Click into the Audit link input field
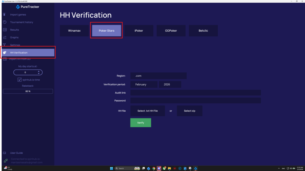The height and width of the screenshot is (171, 305). click(195, 93)
